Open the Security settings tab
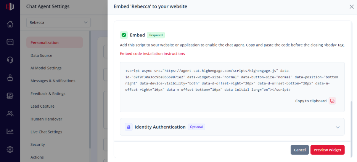 pos(37,145)
